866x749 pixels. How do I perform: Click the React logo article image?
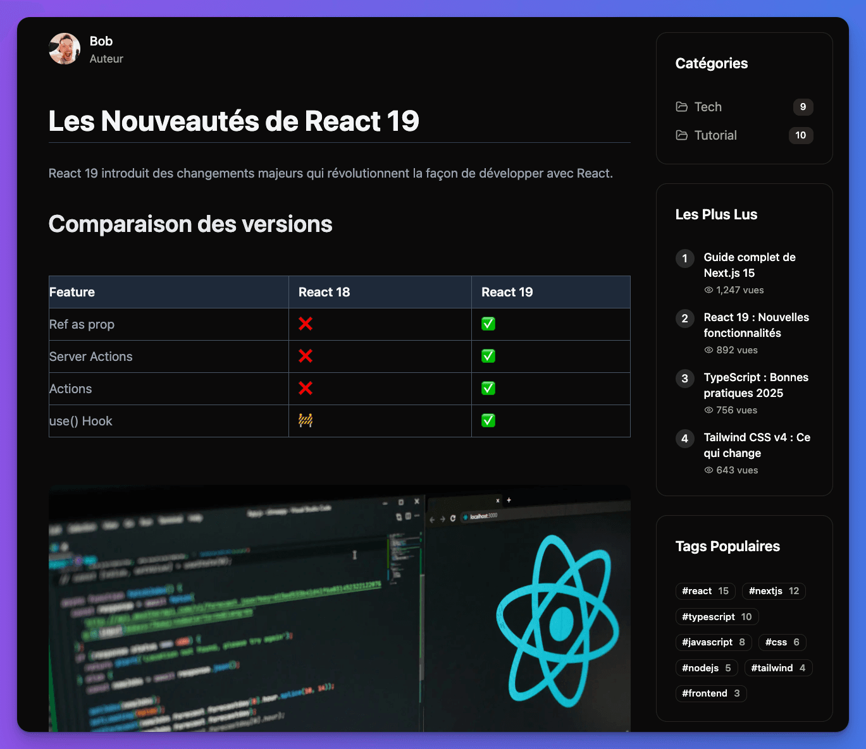(x=339, y=608)
